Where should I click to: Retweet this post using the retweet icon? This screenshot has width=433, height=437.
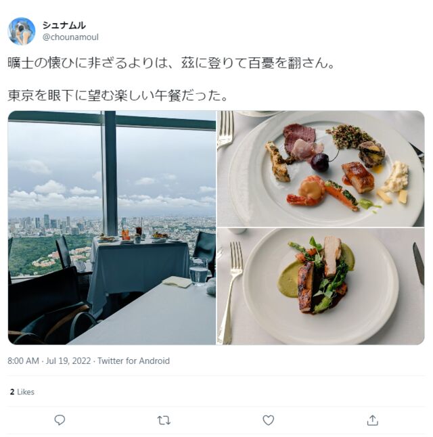pyautogui.click(x=164, y=420)
